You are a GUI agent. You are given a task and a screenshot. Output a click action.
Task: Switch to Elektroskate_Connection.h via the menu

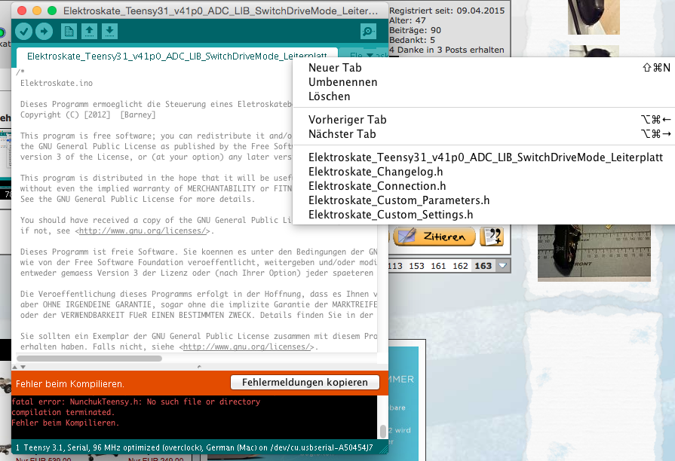(484, 186)
